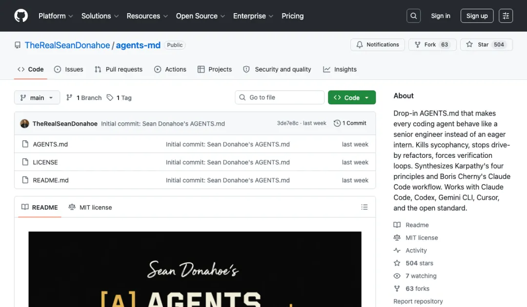Open the 1 Branch link
527x307 pixels.
coord(84,97)
